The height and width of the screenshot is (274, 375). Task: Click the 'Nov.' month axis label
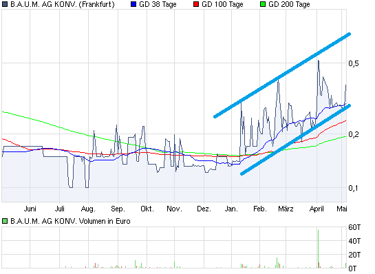point(174,209)
